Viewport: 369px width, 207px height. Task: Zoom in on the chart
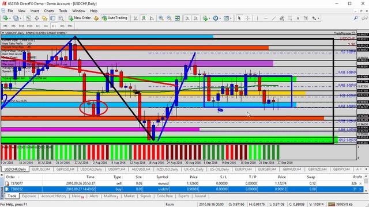coord(161,18)
